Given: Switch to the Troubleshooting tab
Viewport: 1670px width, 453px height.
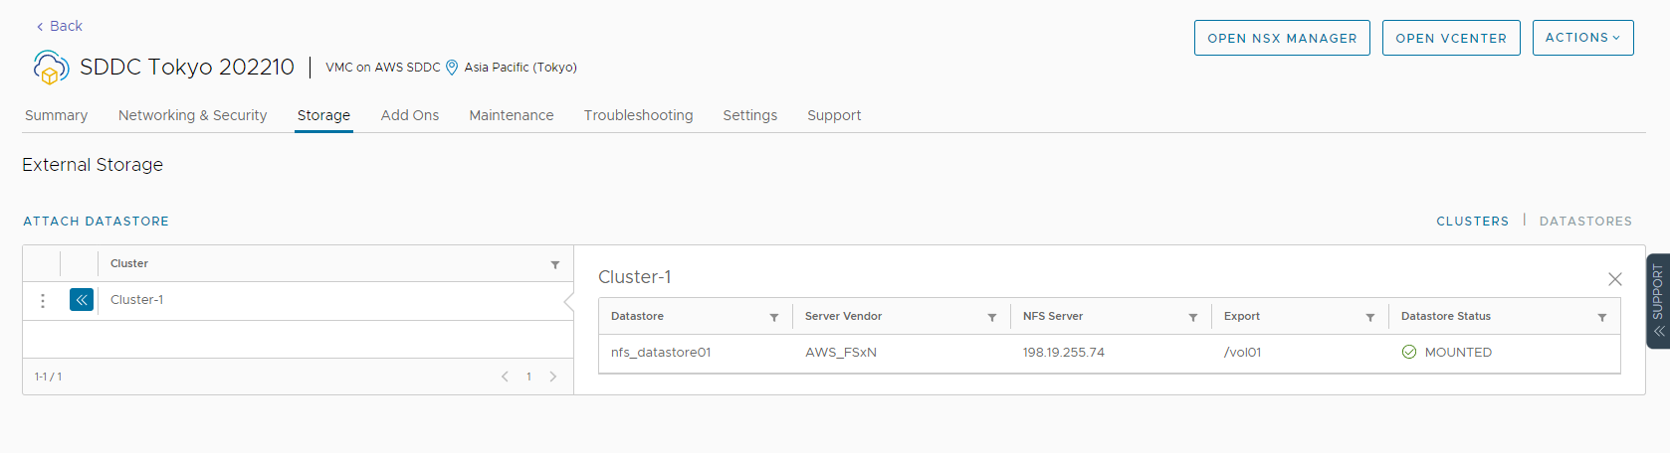Looking at the screenshot, I should [x=638, y=115].
